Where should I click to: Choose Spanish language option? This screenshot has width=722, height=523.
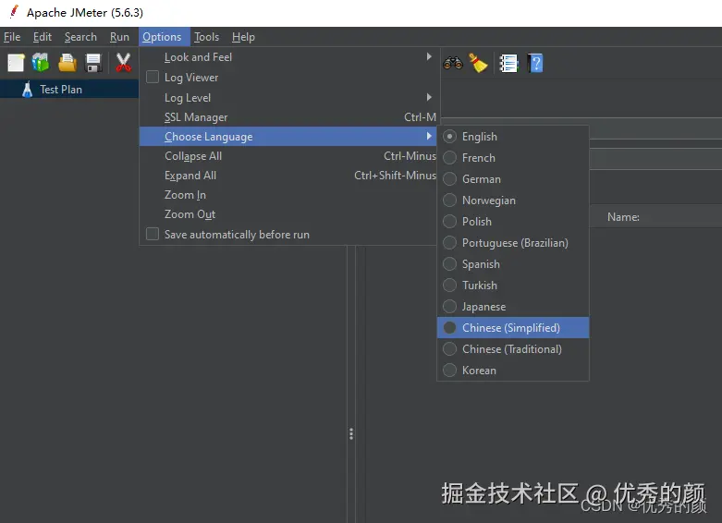(x=513, y=263)
